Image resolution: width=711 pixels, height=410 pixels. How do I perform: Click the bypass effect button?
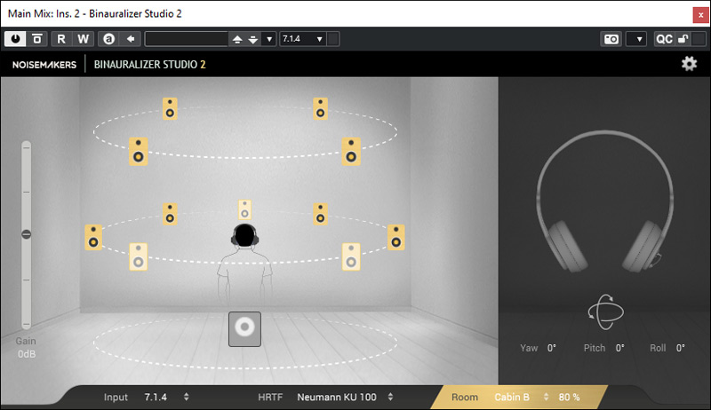[37, 39]
